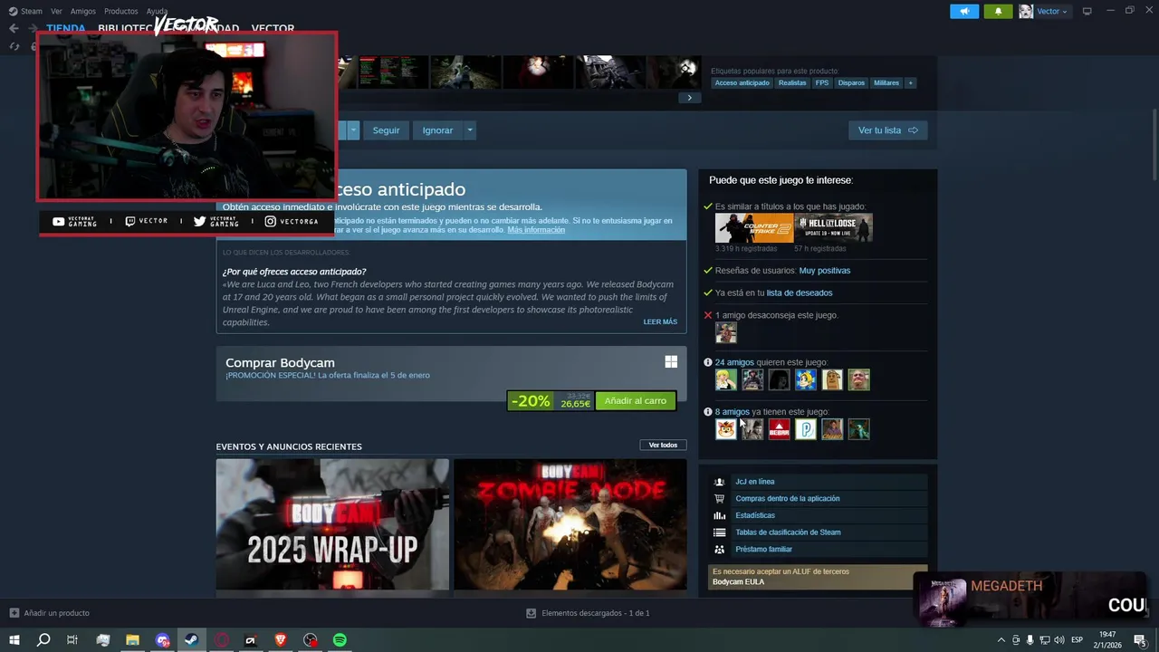Viewport: 1159px width, 652px height.
Task: Click the shopping cart icon beside Compras dentro
Action: [719, 498]
